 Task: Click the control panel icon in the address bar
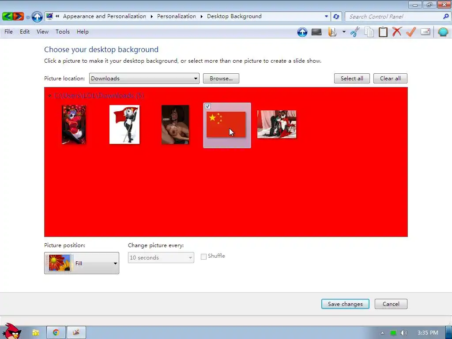pos(49,16)
